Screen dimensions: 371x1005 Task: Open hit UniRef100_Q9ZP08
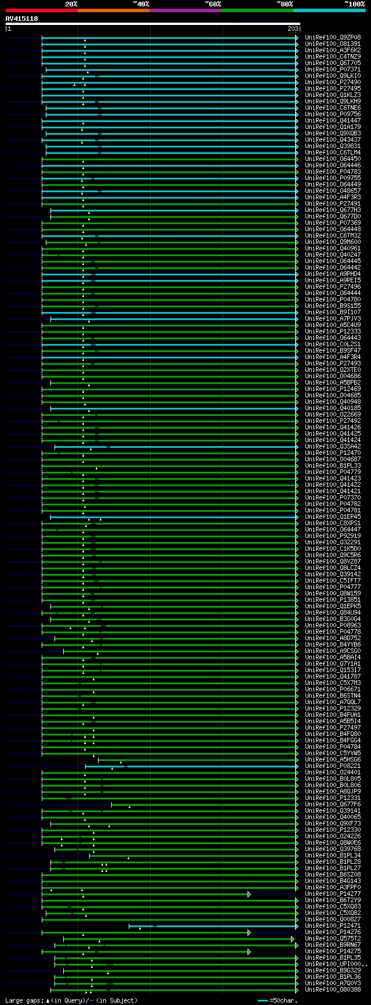coord(333,37)
